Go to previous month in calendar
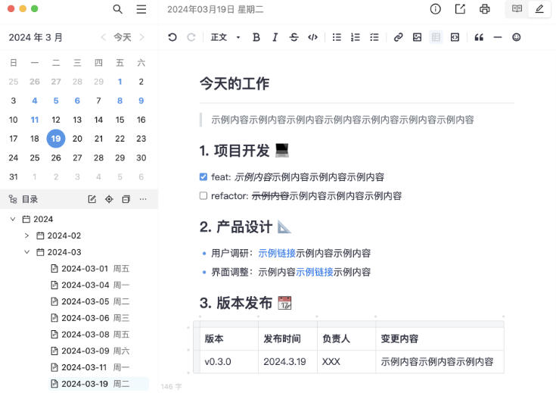The height and width of the screenshot is (393, 556). click(x=103, y=37)
